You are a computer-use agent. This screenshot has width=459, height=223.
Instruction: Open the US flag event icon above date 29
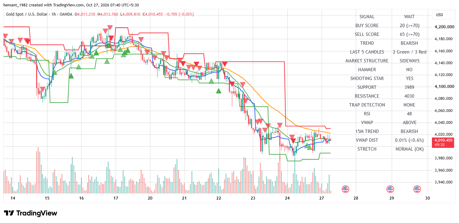pyautogui.click(x=390, y=189)
